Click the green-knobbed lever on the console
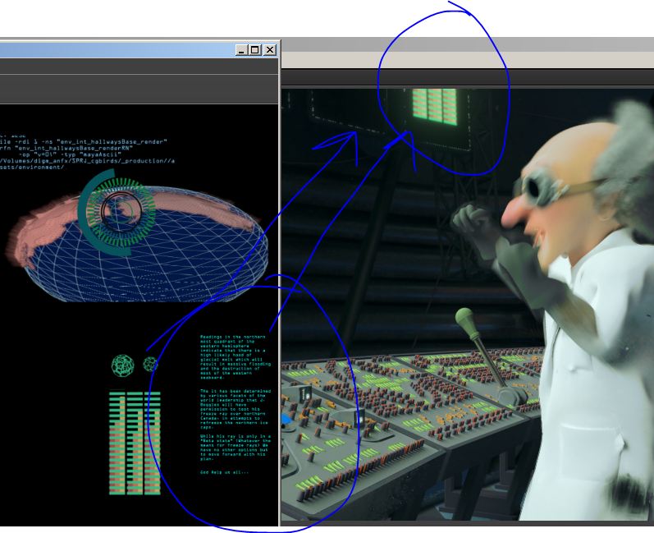The image size is (654, 533). pos(465,316)
